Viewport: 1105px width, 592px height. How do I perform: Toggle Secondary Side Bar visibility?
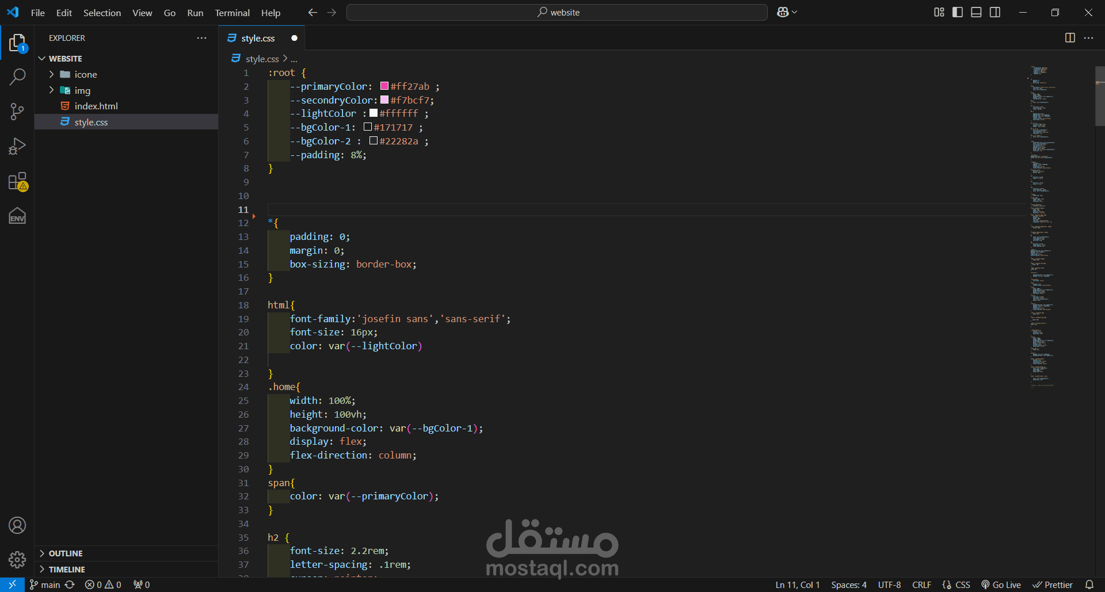(995, 12)
